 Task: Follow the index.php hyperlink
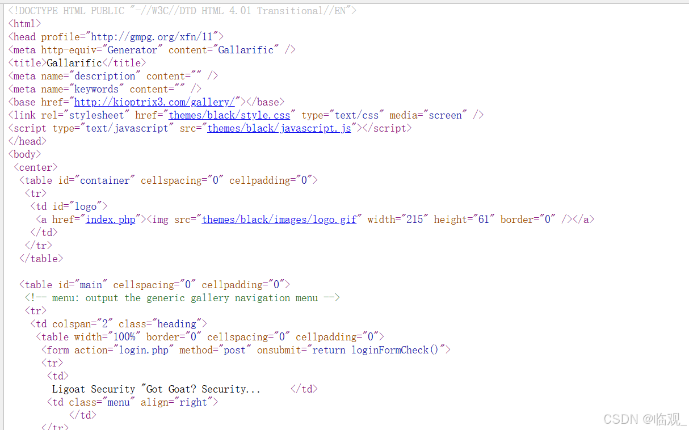coord(111,220)
